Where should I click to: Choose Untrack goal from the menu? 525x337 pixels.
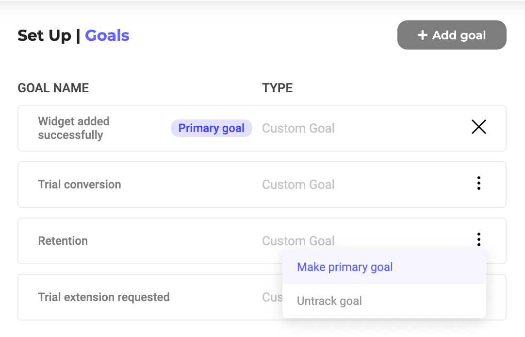tap(329, 301)
